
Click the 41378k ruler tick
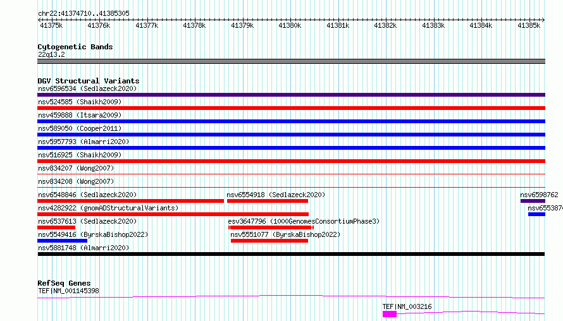pyautogui.click(x=194, y=25)
